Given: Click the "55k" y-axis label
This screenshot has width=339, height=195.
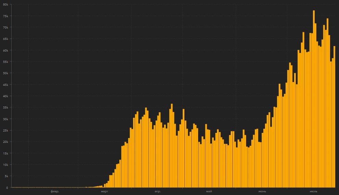Looking at the screenshot, I should coord(5,62).
